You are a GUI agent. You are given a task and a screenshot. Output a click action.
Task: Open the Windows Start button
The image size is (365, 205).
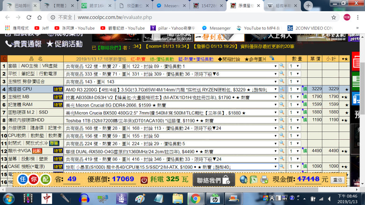8,199
